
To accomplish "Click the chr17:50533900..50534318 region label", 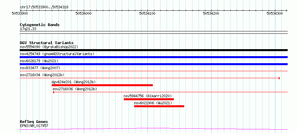I will [x=44, y=7].
